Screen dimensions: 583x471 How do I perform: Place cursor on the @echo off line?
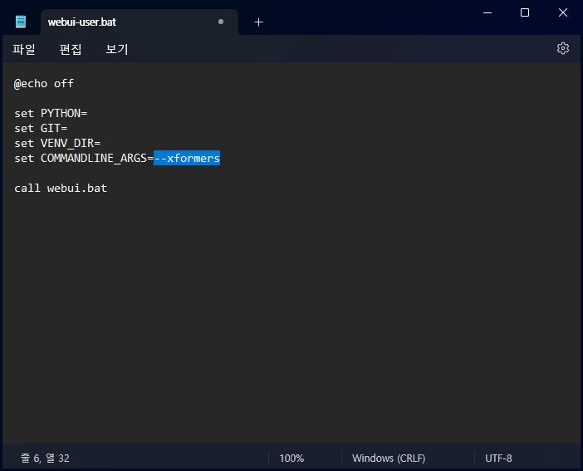(x=44, y=83)
